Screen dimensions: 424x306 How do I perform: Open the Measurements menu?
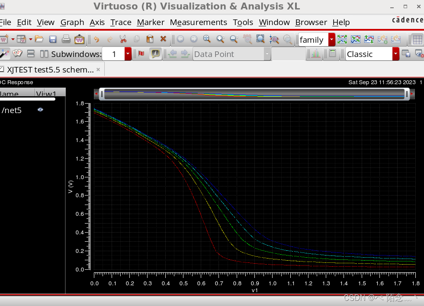[x=199, y=22]
